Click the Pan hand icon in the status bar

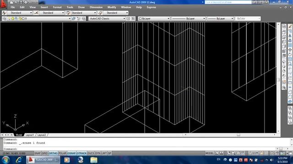(228, 153)
